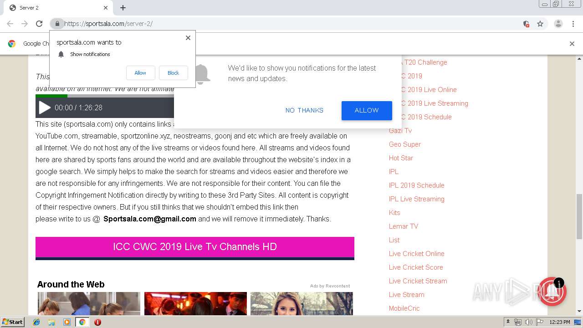This screenshot has width=583, height=328.
Task: Click the address bar URL
Action: pos(108,24)
